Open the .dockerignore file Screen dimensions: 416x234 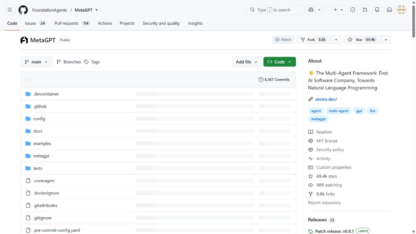coord(46,193)
